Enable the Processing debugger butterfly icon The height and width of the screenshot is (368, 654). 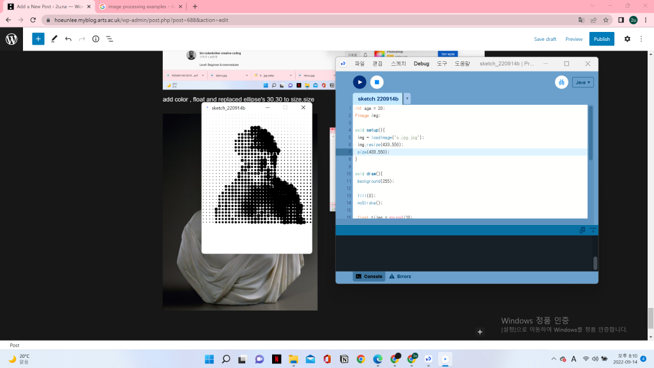[x=561, y=82]
